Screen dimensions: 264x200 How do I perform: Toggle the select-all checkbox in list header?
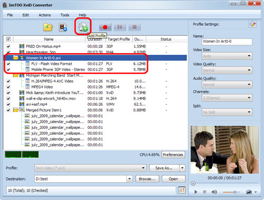pyautogui.click(x=8, y=39)
